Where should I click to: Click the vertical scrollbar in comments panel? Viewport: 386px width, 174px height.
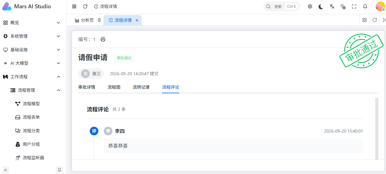point(377,128)
